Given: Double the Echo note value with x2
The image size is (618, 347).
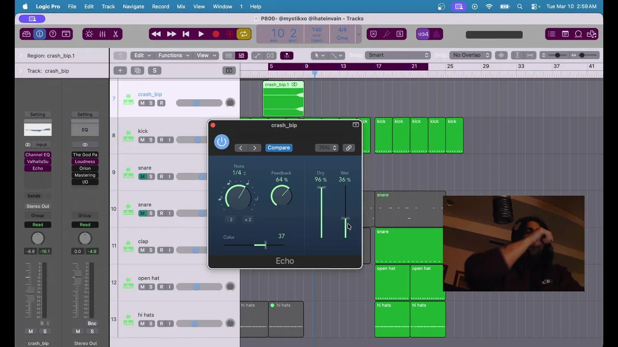Looking at the screenshot, I should (248, 220).
